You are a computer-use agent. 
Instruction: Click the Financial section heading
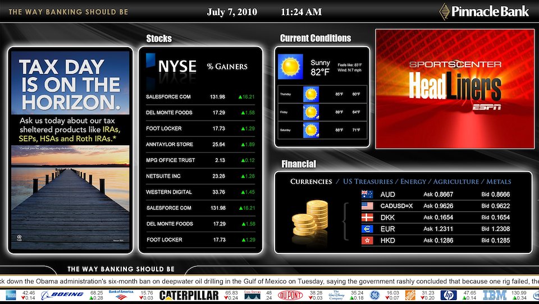point(299,164)
